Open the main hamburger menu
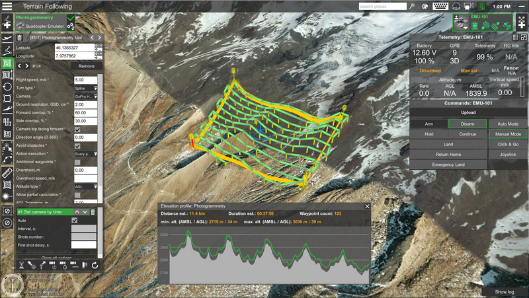 (x=7, y=7)
